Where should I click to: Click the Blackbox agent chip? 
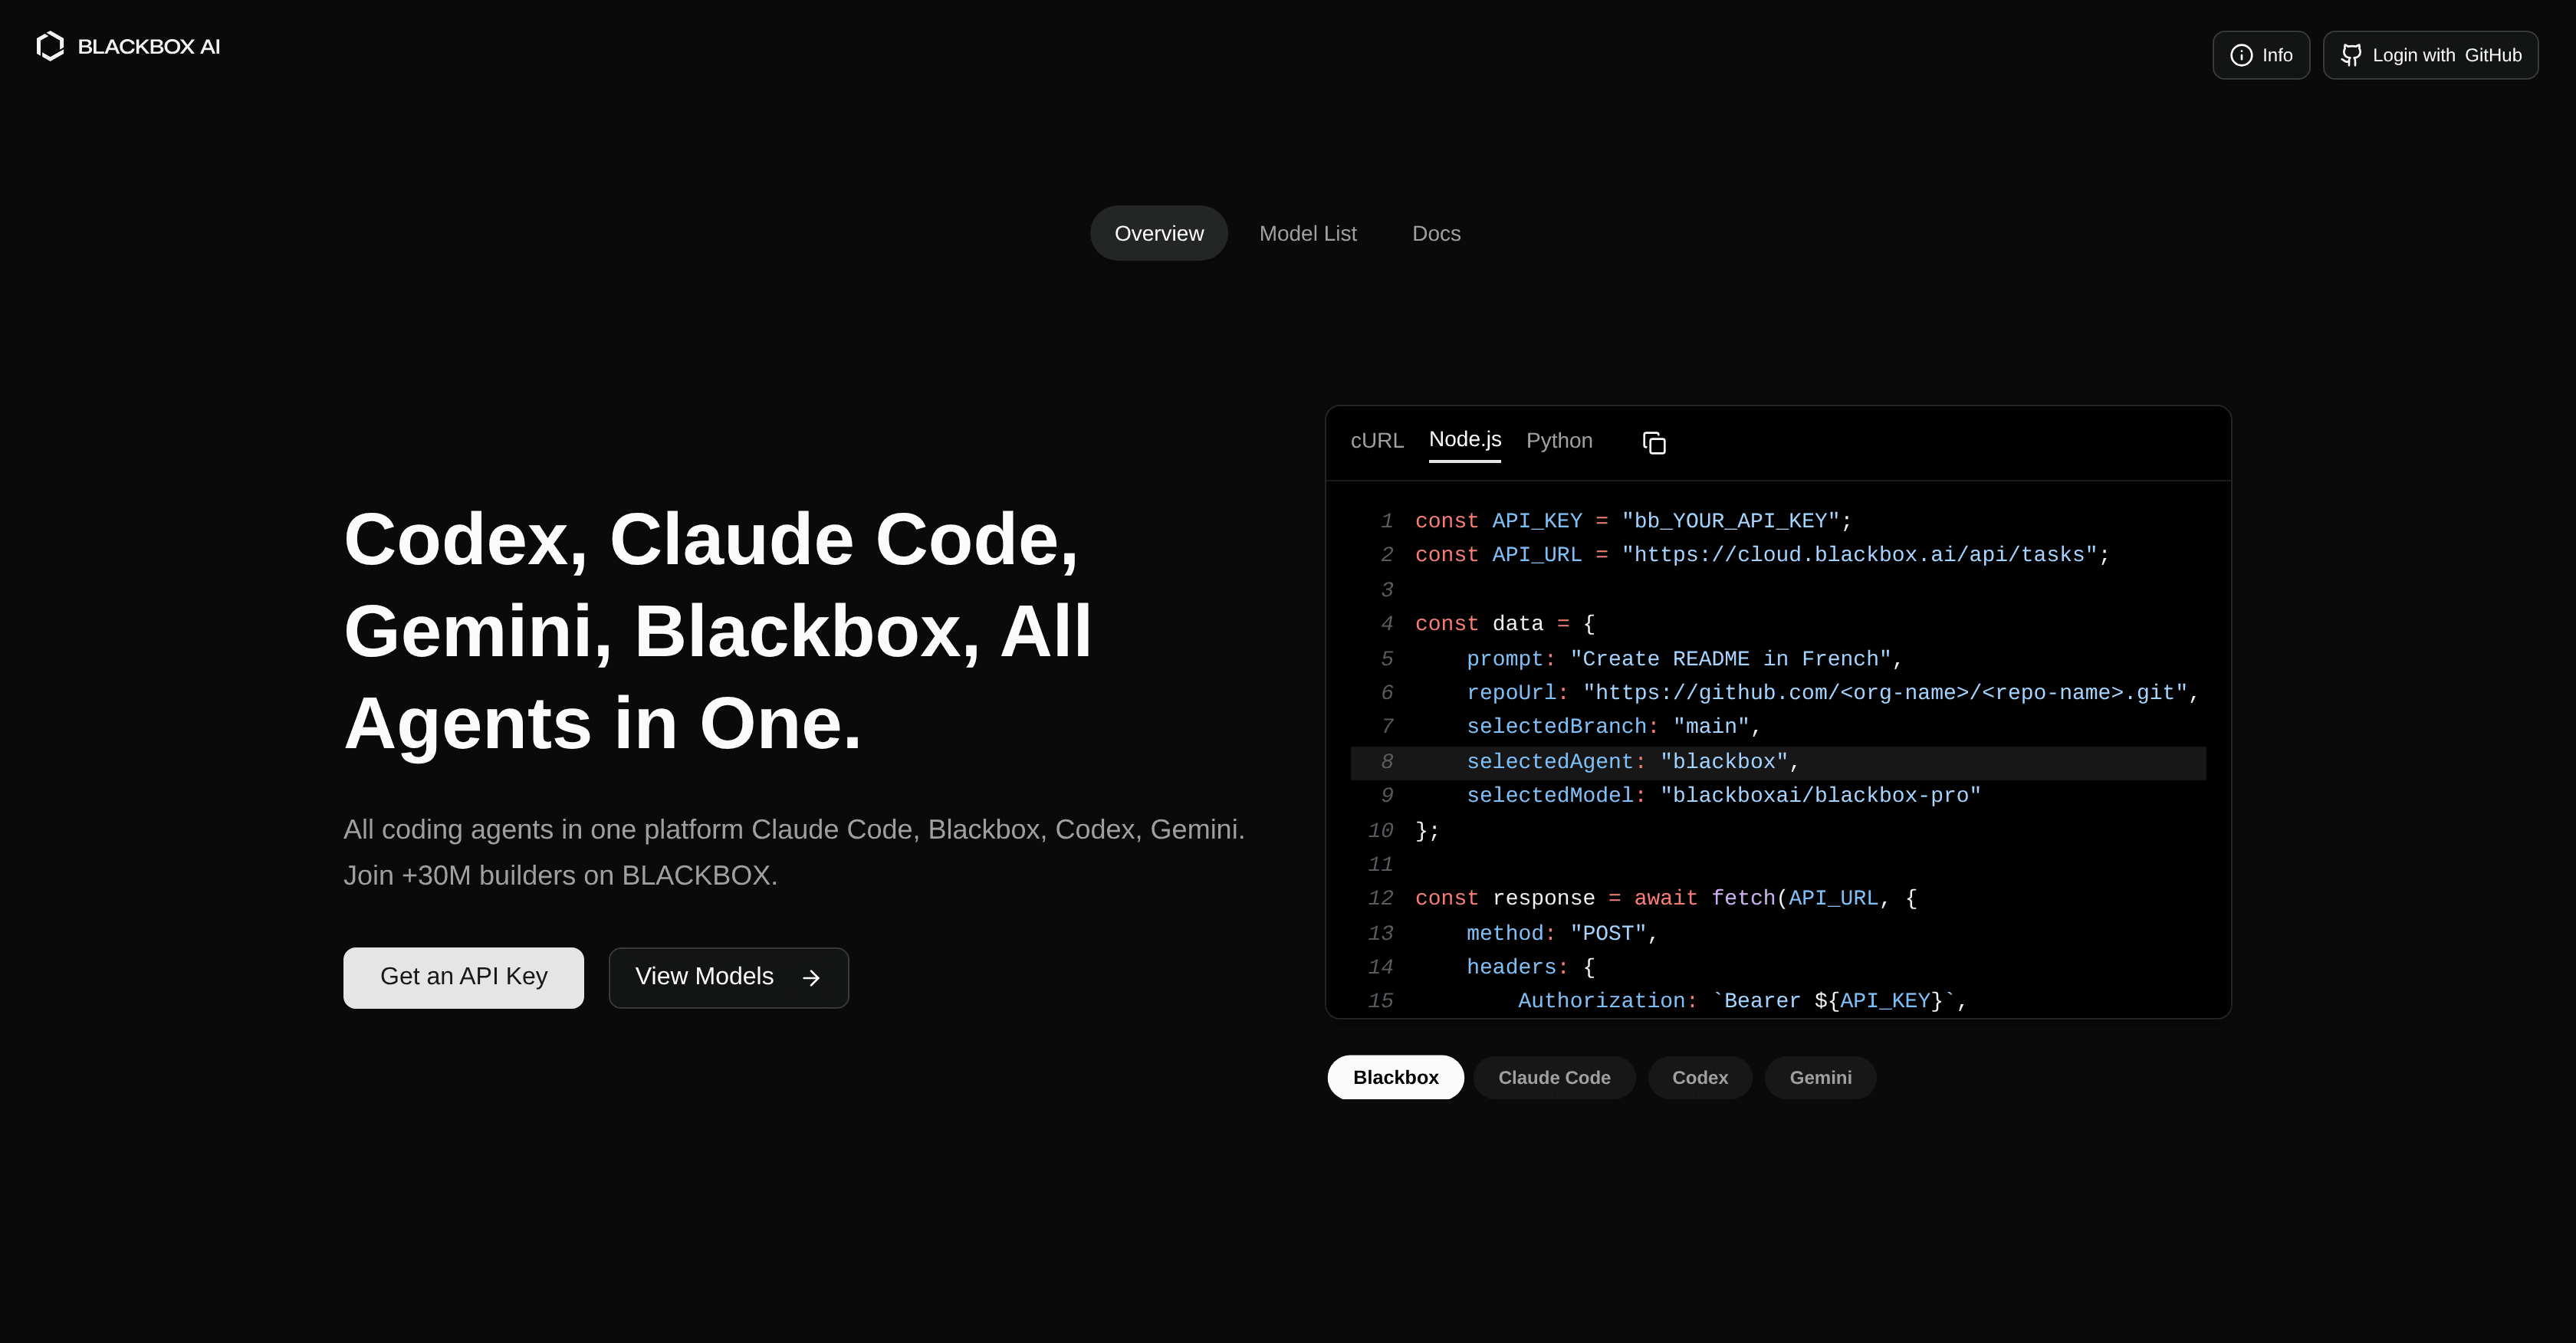click(1395, 1077)
